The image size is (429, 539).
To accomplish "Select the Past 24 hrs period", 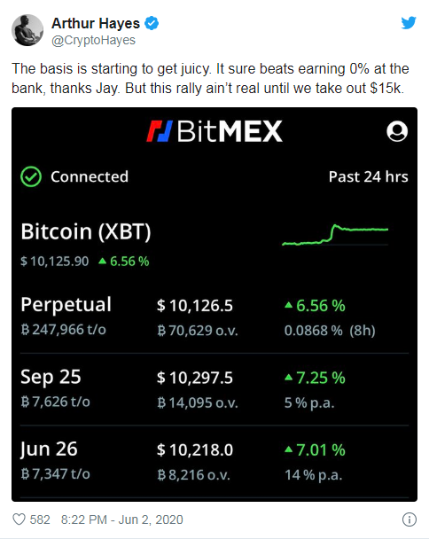I will coord(368,176).
